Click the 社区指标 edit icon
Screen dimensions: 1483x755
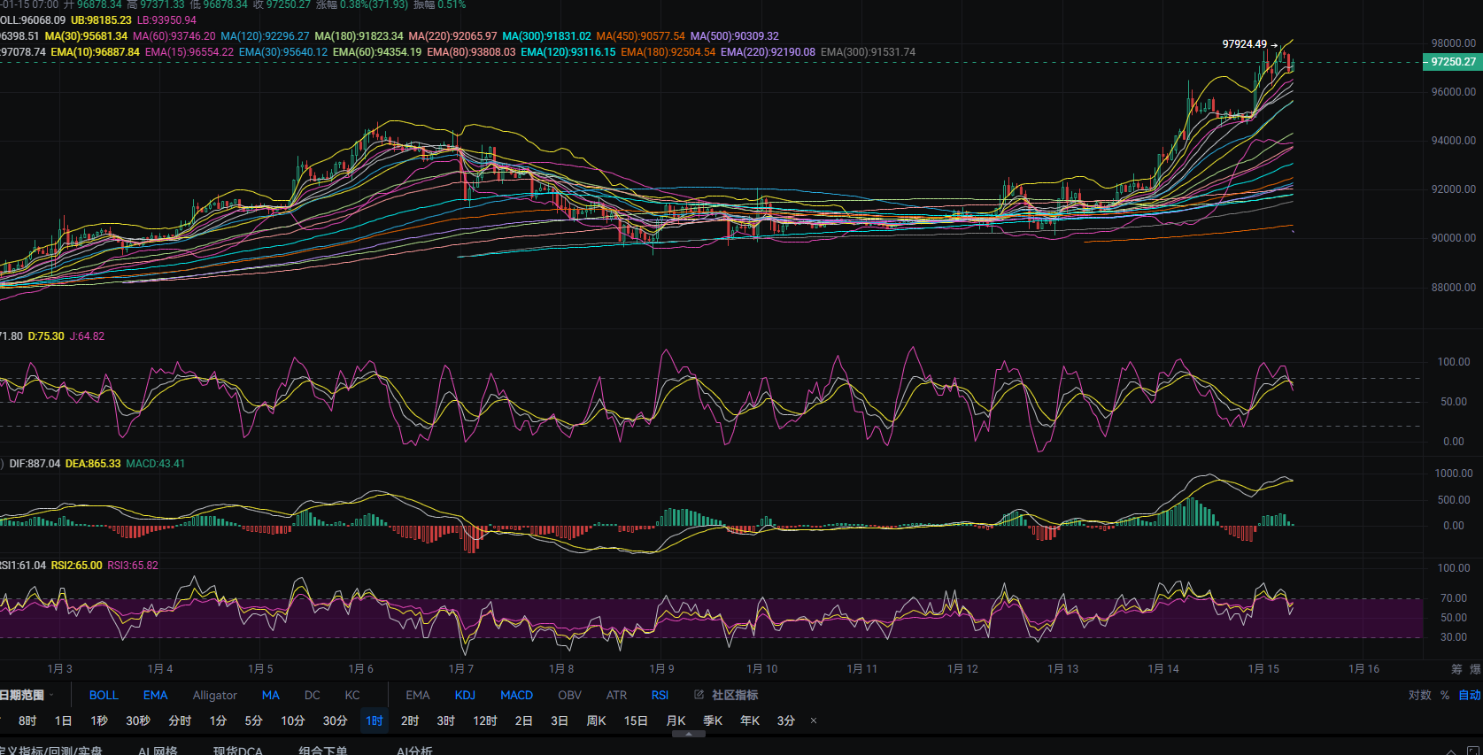(699, 695)
